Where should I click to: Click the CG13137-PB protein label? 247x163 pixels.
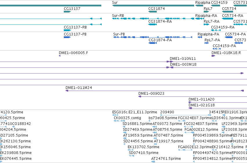(x=75, y=34)
